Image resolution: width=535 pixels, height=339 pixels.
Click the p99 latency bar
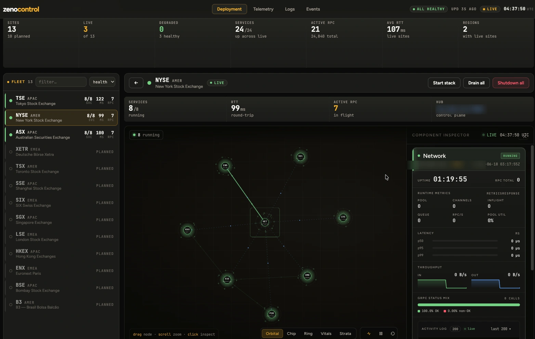click(465, 255)
